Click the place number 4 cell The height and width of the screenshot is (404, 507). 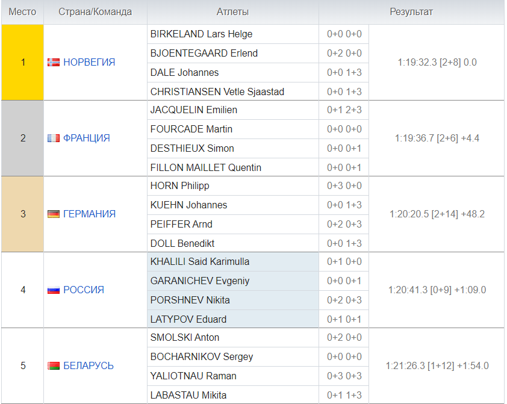[x=23, y=290]
